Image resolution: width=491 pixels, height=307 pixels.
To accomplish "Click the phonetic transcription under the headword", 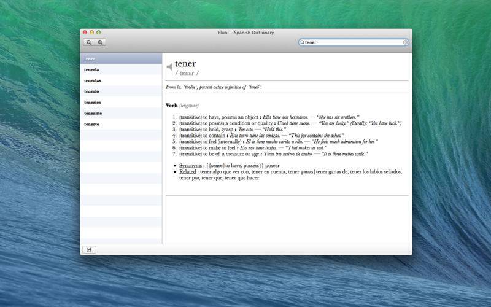I will pyautogui.click(x=187, y=73).
